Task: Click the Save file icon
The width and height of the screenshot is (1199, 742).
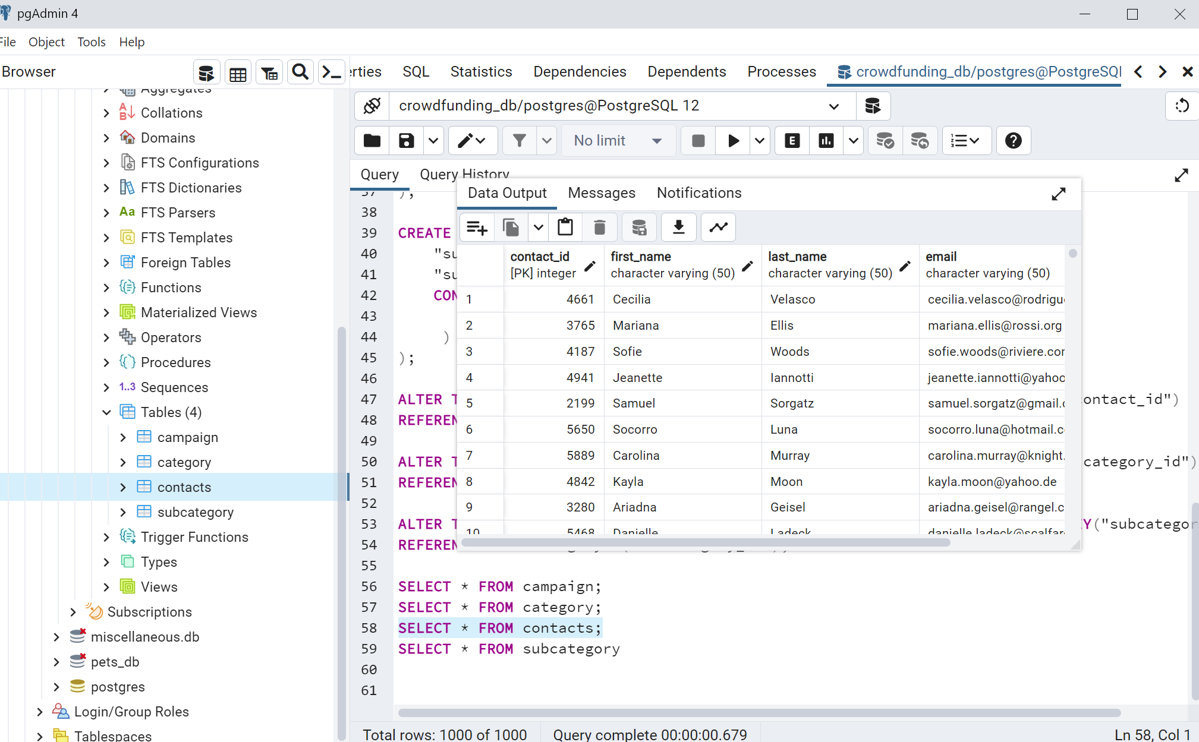Action: click(406, 141)
